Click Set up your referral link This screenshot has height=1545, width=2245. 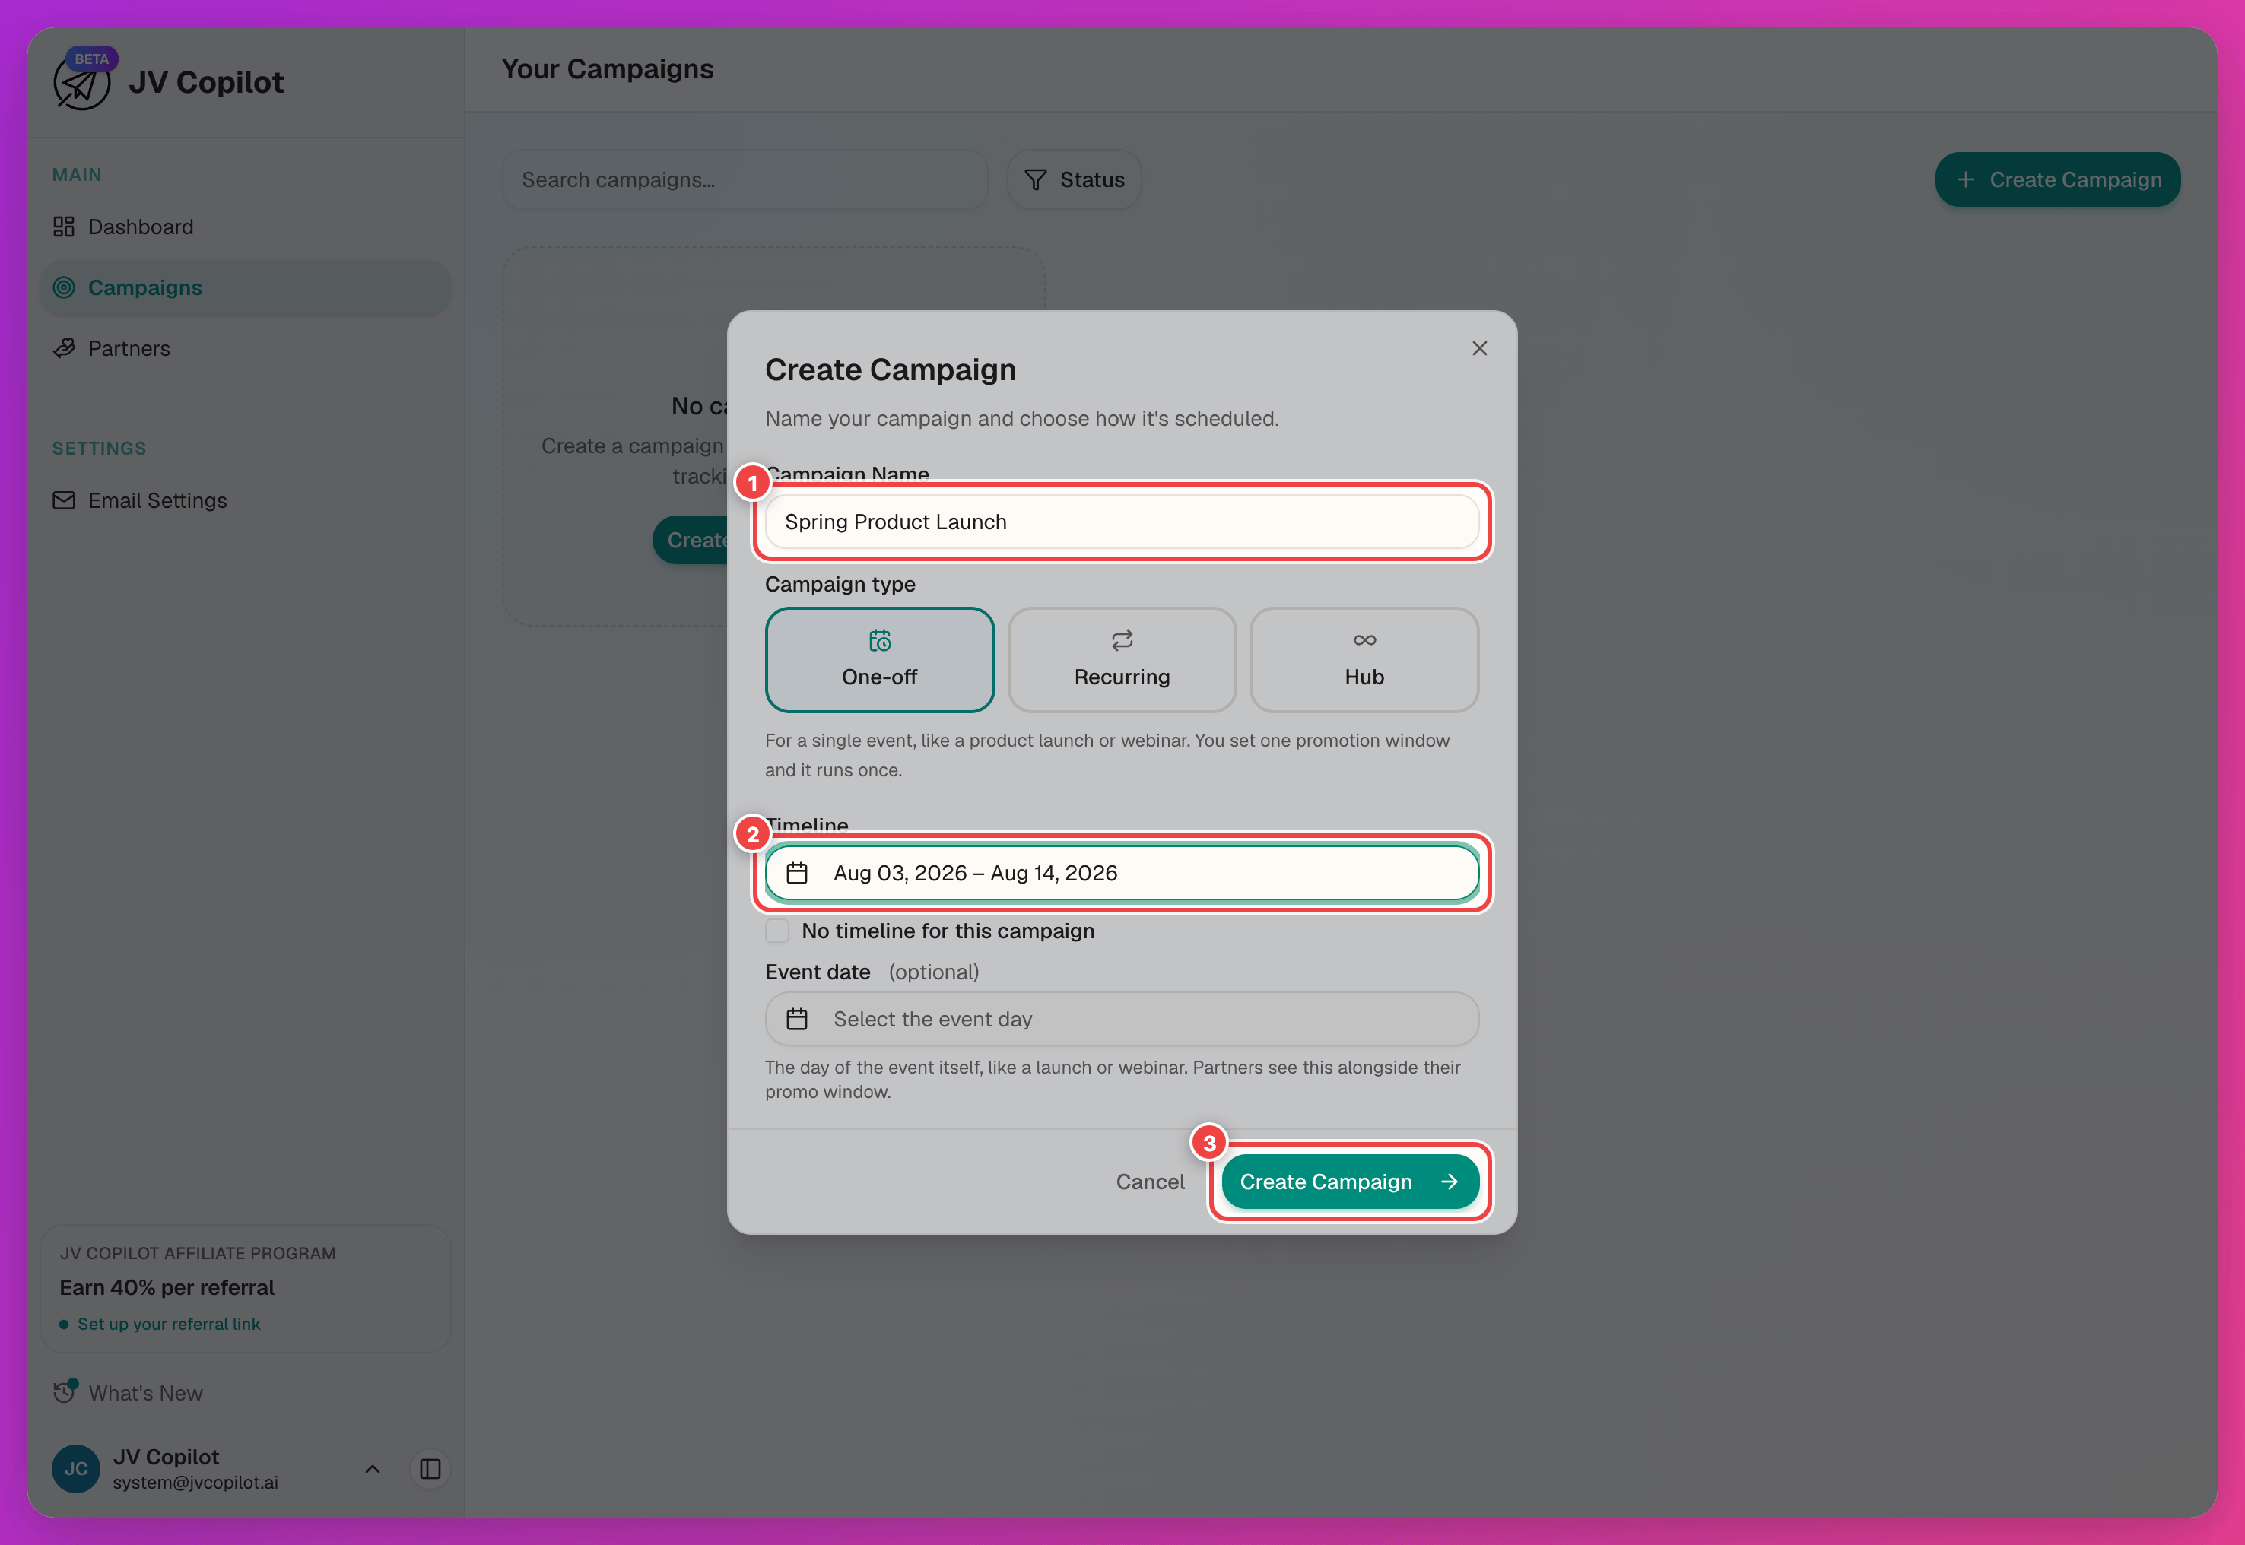pyautogui.click(x=168, y=1325)
